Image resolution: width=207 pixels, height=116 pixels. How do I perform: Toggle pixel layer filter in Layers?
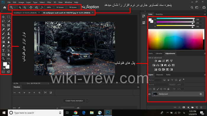[164, 80]
